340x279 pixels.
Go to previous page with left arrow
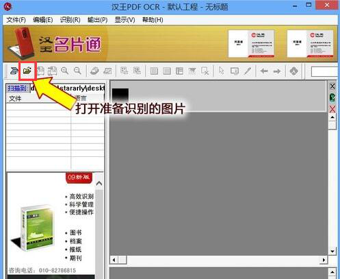[264, 71]
